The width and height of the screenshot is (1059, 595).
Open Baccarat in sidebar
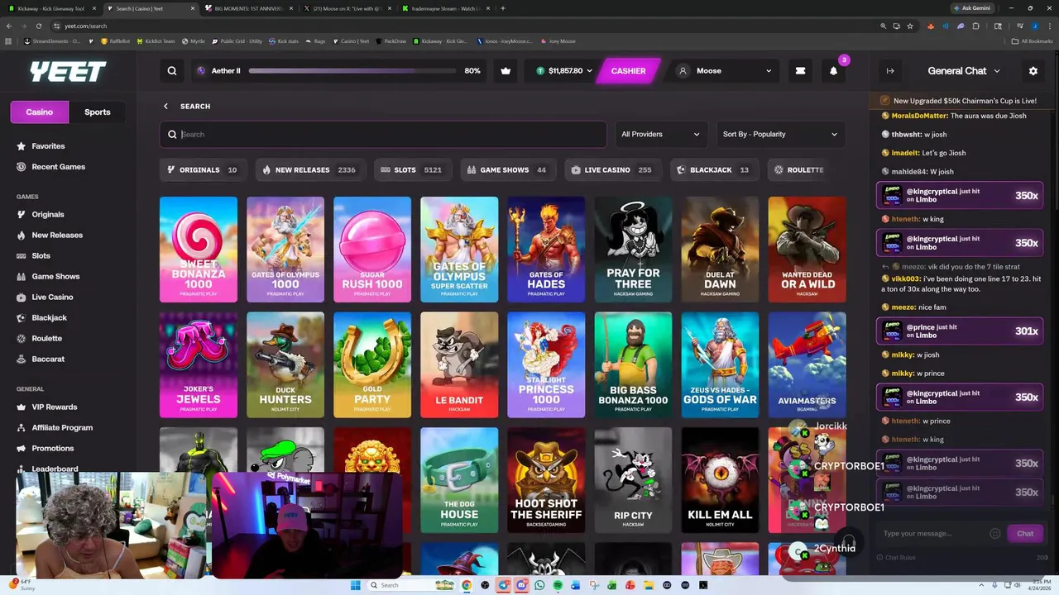point(48,359)
